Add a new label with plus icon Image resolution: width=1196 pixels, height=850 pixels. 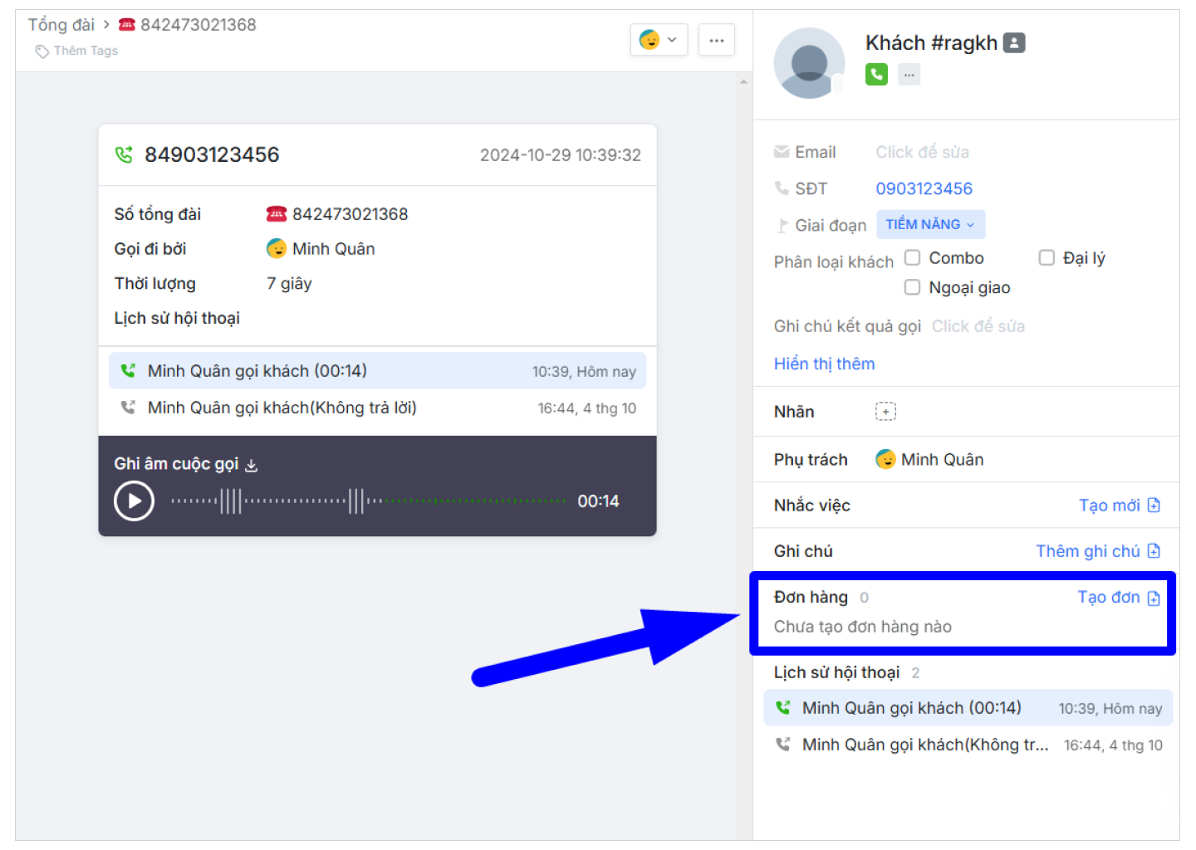tap(885, 412)
